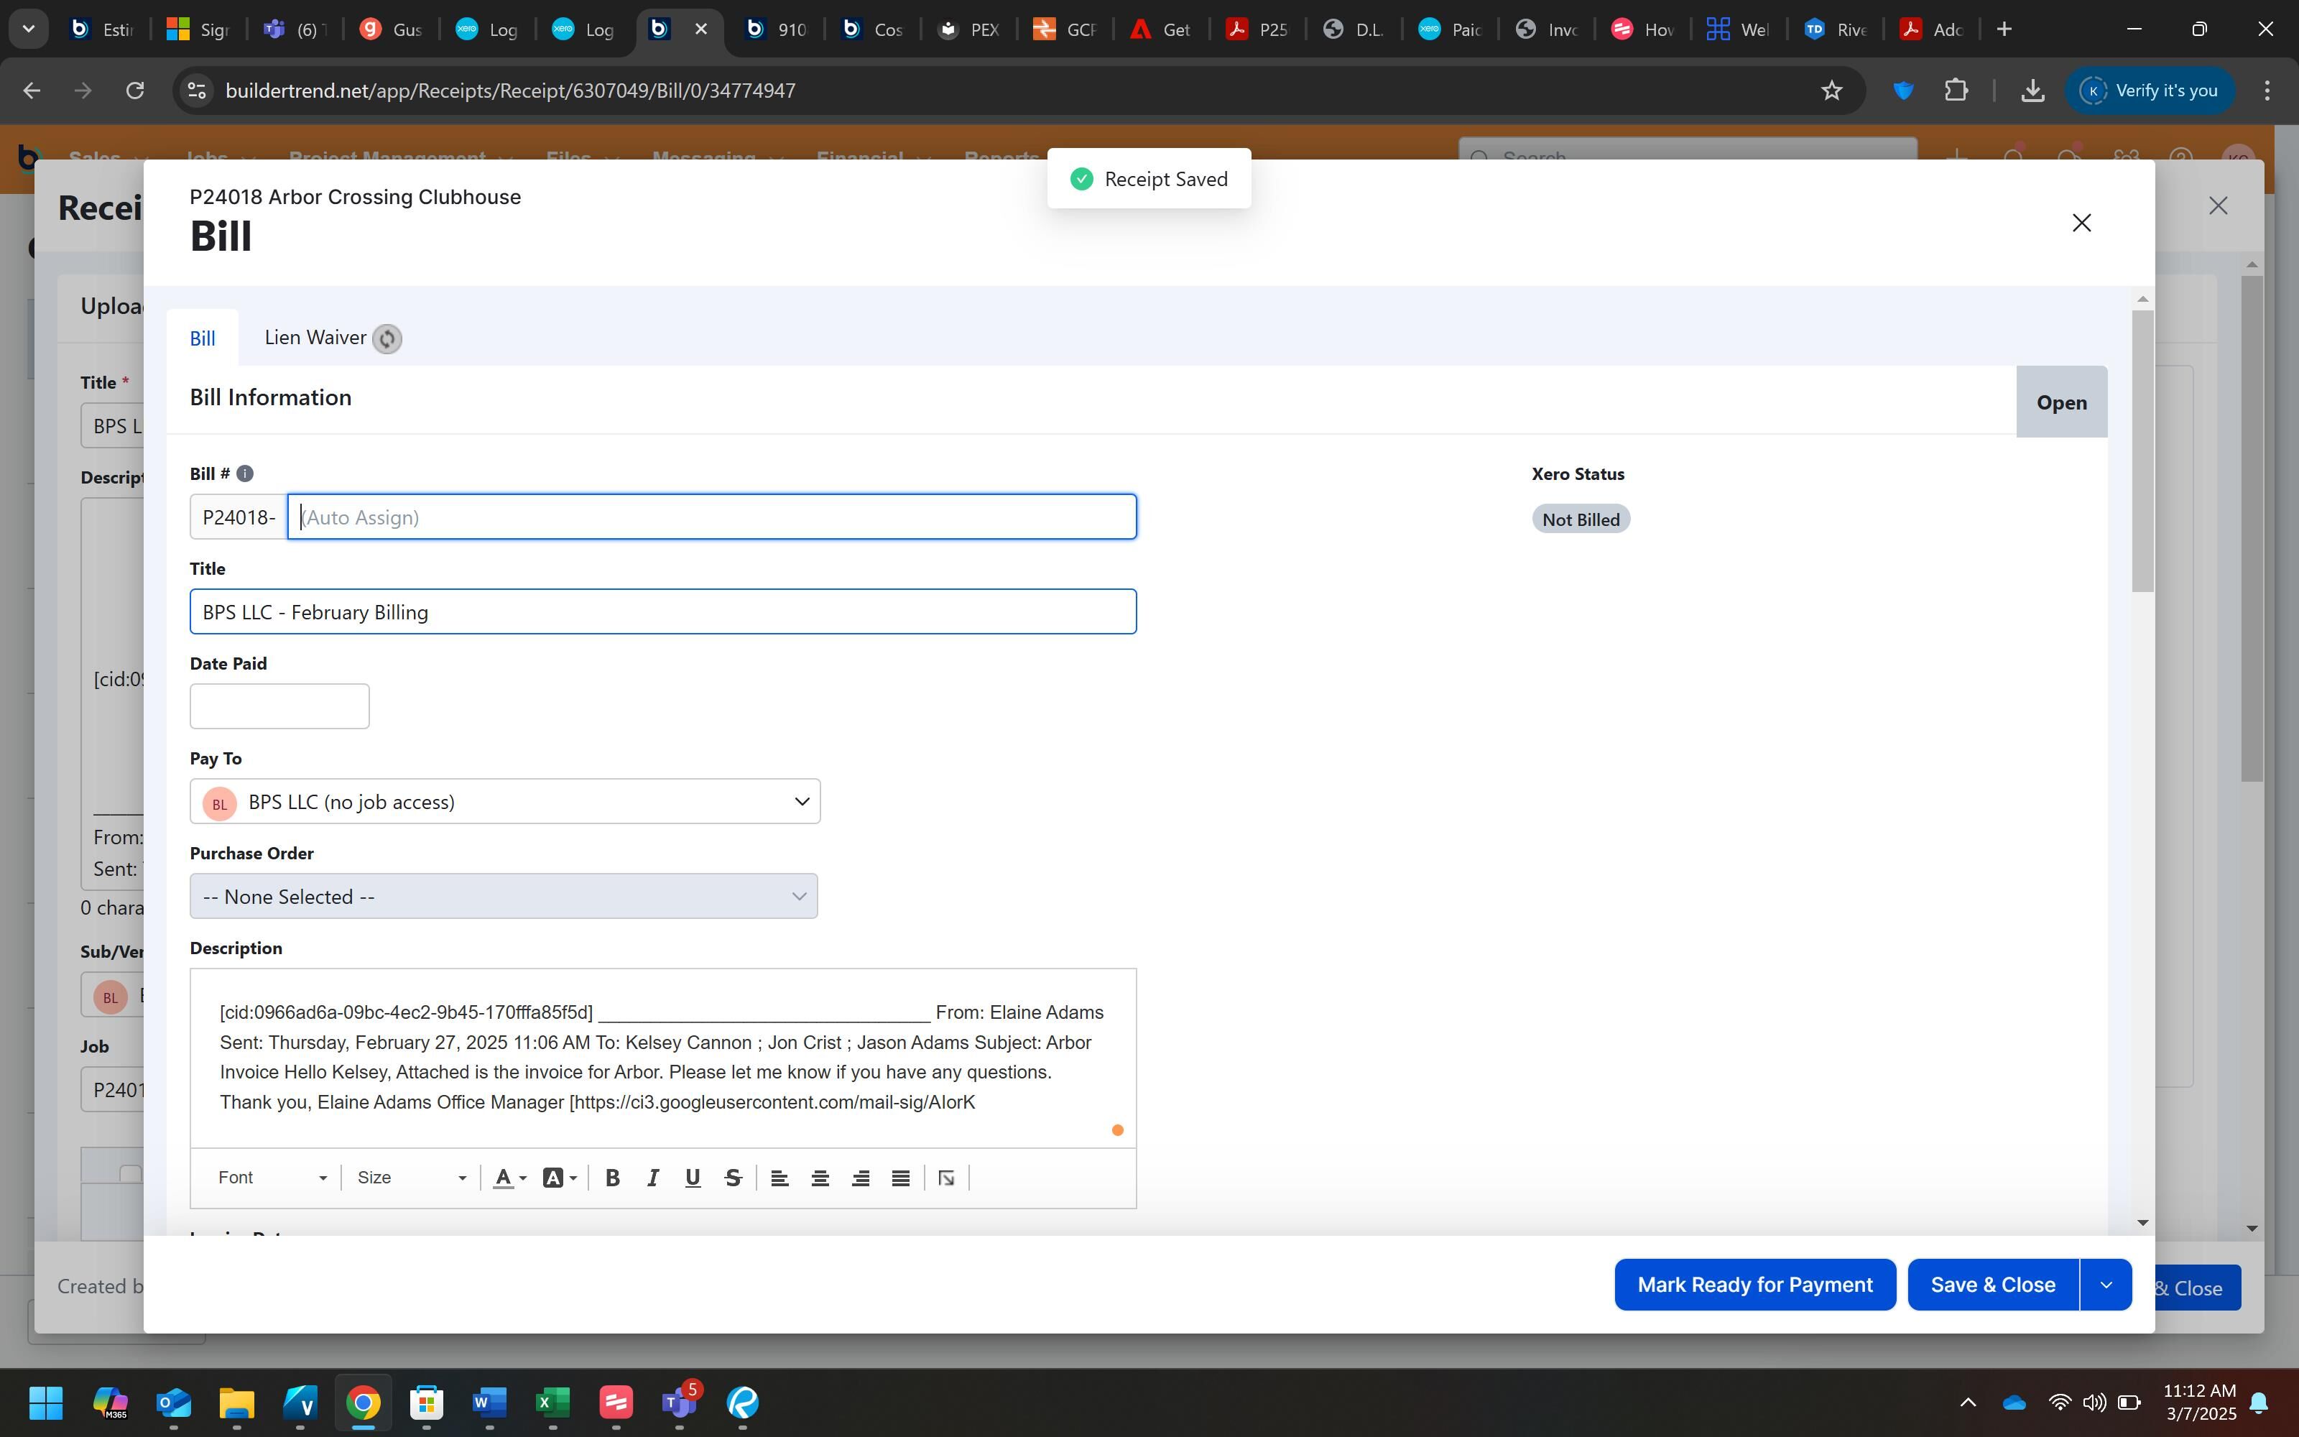Toggle bold formatting in description editor
This screenshot has width=2299, height=1437.
pos(613,1178)
